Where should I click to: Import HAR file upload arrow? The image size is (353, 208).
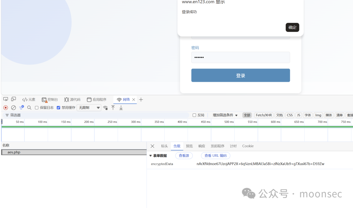pos(113,108)
